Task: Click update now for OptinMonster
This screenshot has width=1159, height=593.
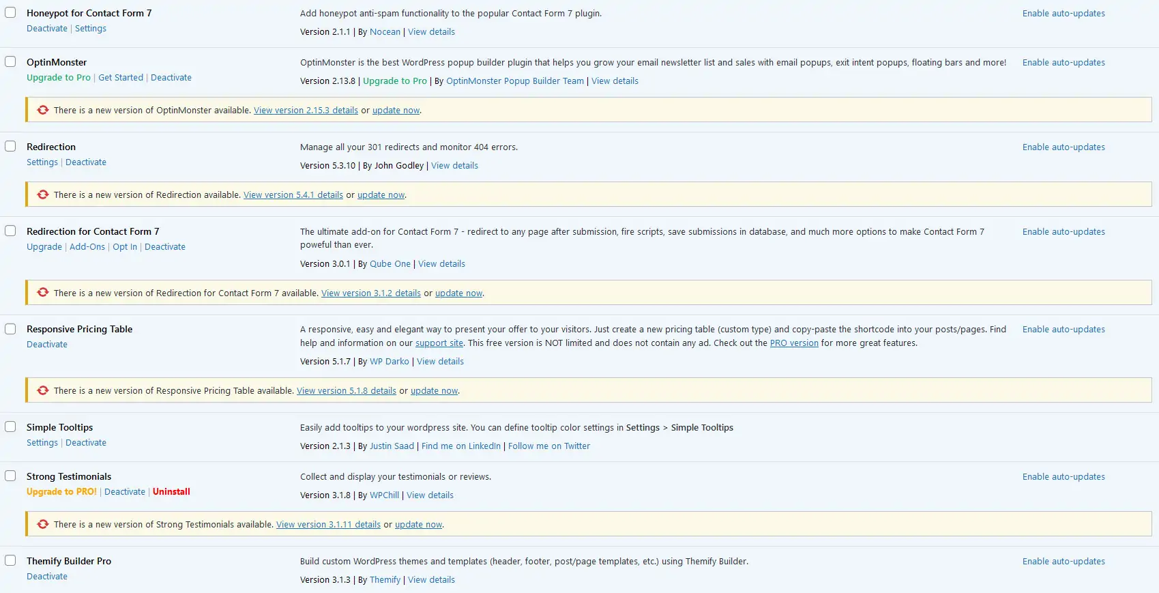Action: point(396,111)
